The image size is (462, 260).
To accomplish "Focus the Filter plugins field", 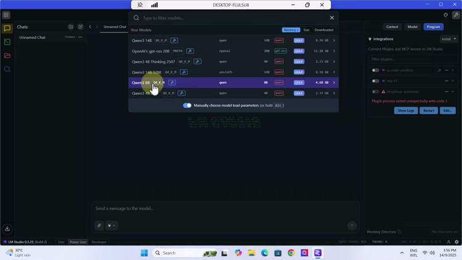I will [413, 59].
